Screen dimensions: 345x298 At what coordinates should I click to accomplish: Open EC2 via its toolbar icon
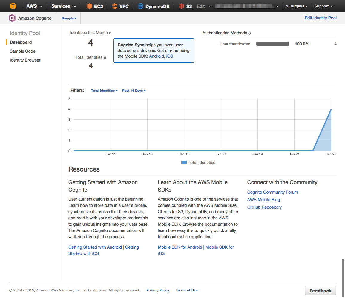coord(89,6)
